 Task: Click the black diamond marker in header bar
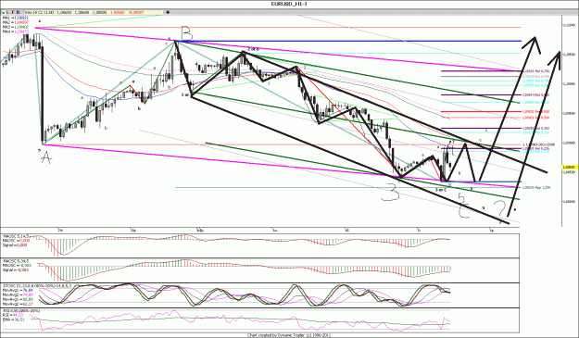click(168, 12)
